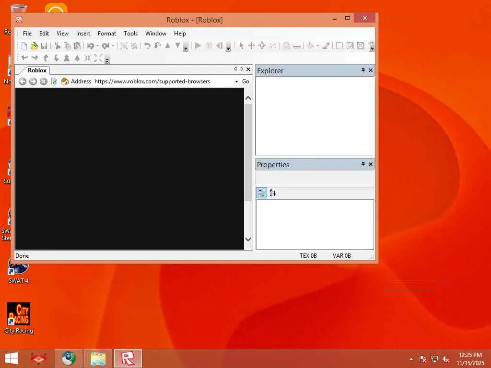Click the browser Back button
Image resolution: width=491 pixels, height=368 pixels.
[23, 81]
